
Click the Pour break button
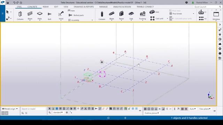point(176,14)
